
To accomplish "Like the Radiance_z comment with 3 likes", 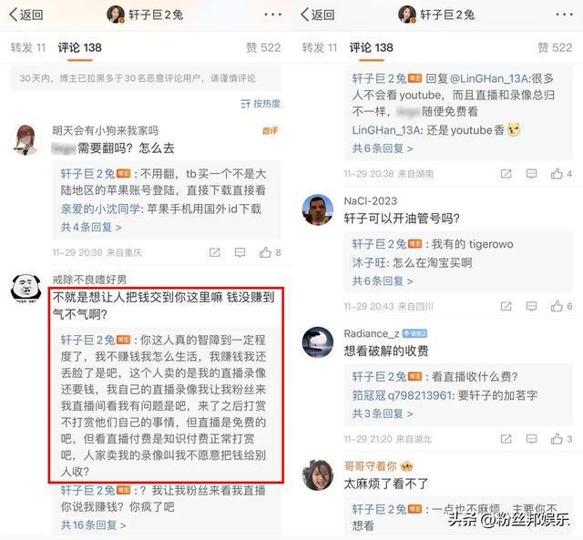I will (557, 439).
